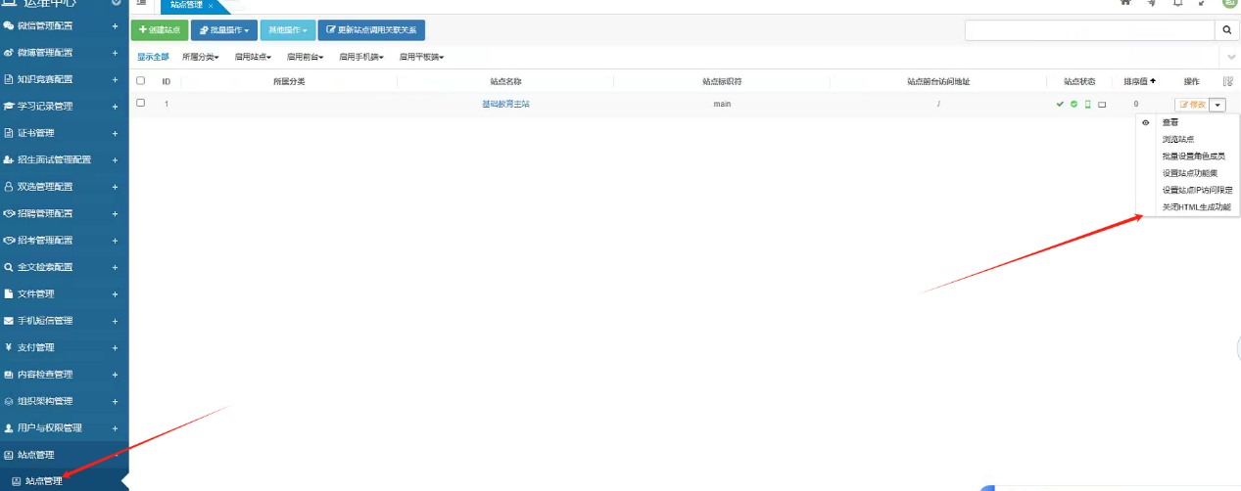Open the 基础教育主站 site name link
Viewport: 1241px width, 491px height.
(x=505, y=104)
